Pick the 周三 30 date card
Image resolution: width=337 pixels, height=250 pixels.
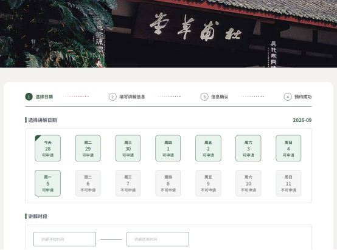tap(128, 148)
